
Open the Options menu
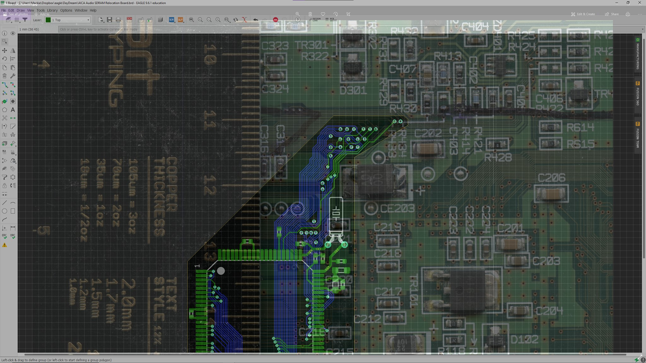[66, 10]
